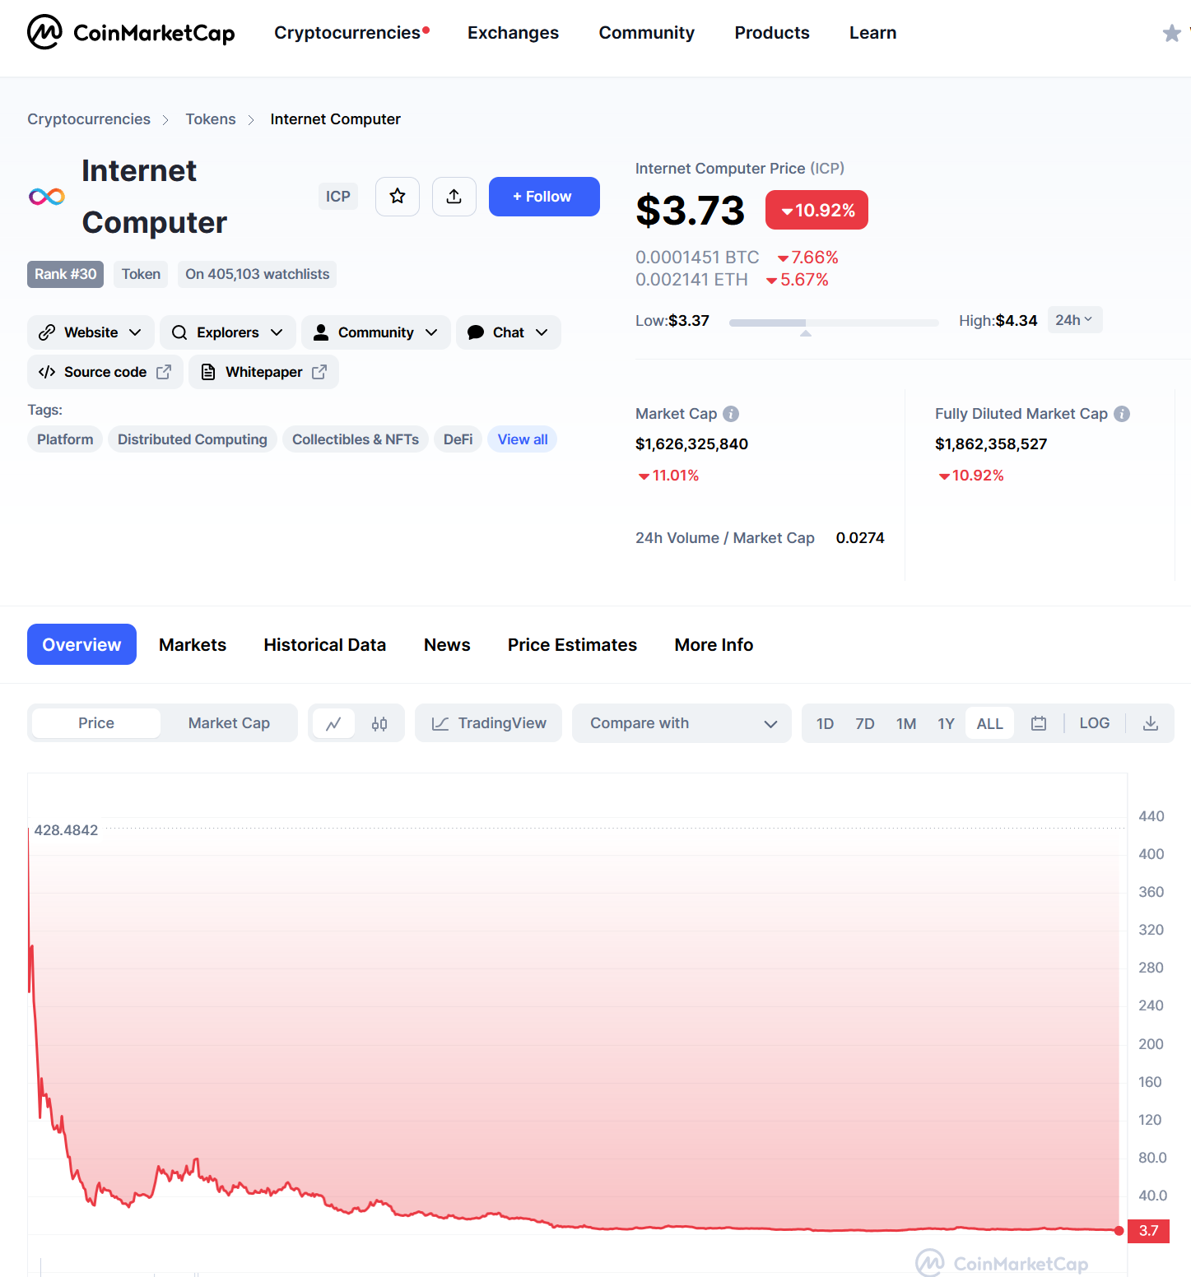Click Fully Diluted Market Cap info icon
The width and height of the screenshot is (1191, 1277).
point(1122,414)
